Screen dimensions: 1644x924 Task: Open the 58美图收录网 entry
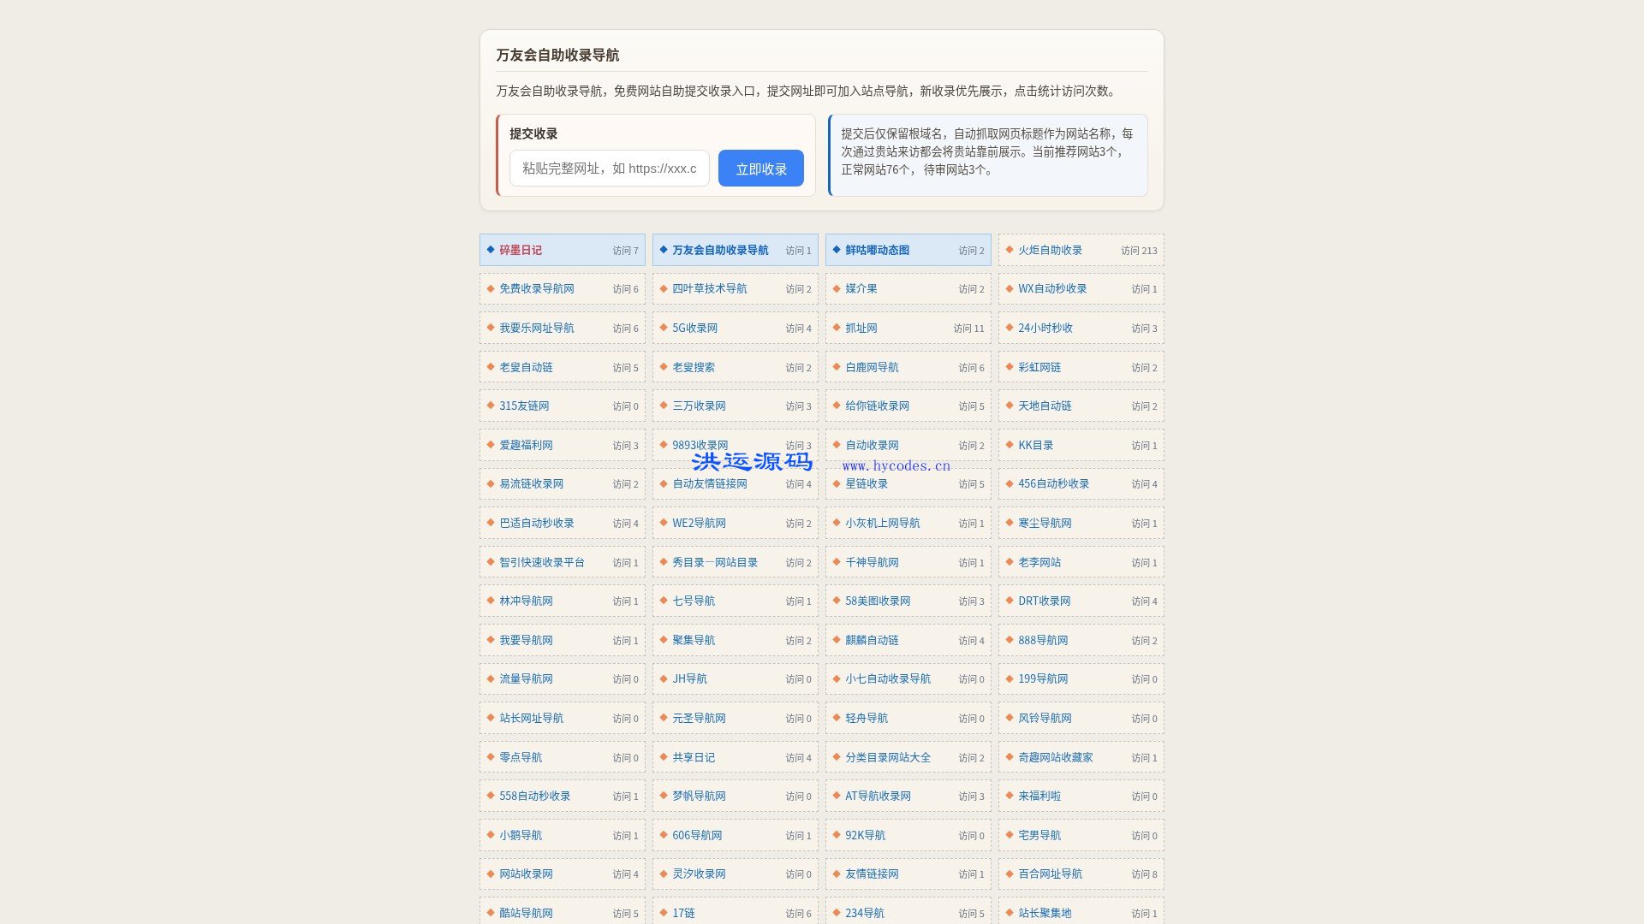click(878, 601)
